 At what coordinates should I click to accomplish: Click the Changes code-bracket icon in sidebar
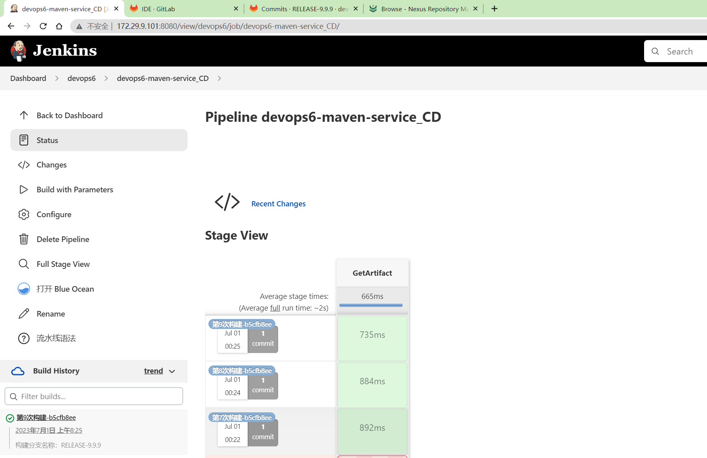click(x=24, y=165)
